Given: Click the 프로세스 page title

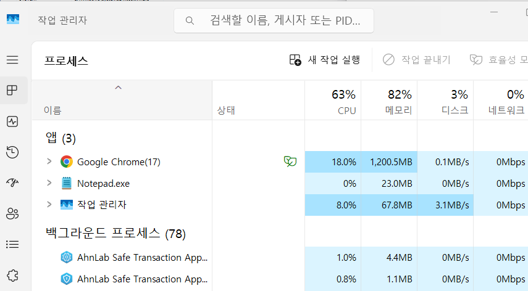Looking at the screenshot, I should [x=66, y=61].
